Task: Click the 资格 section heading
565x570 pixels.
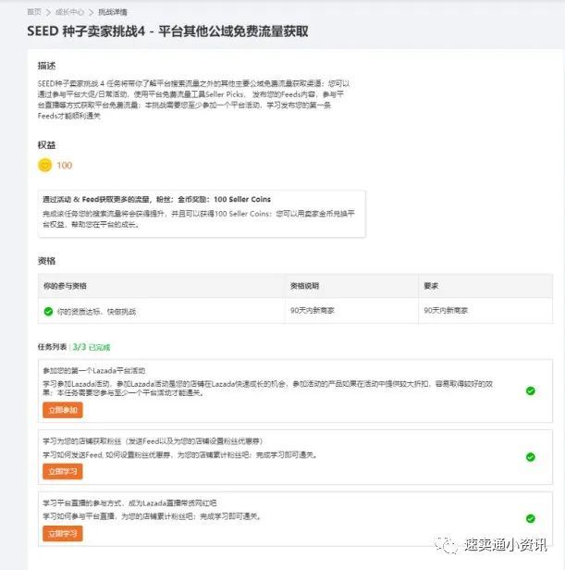Action: pos(46,261)
